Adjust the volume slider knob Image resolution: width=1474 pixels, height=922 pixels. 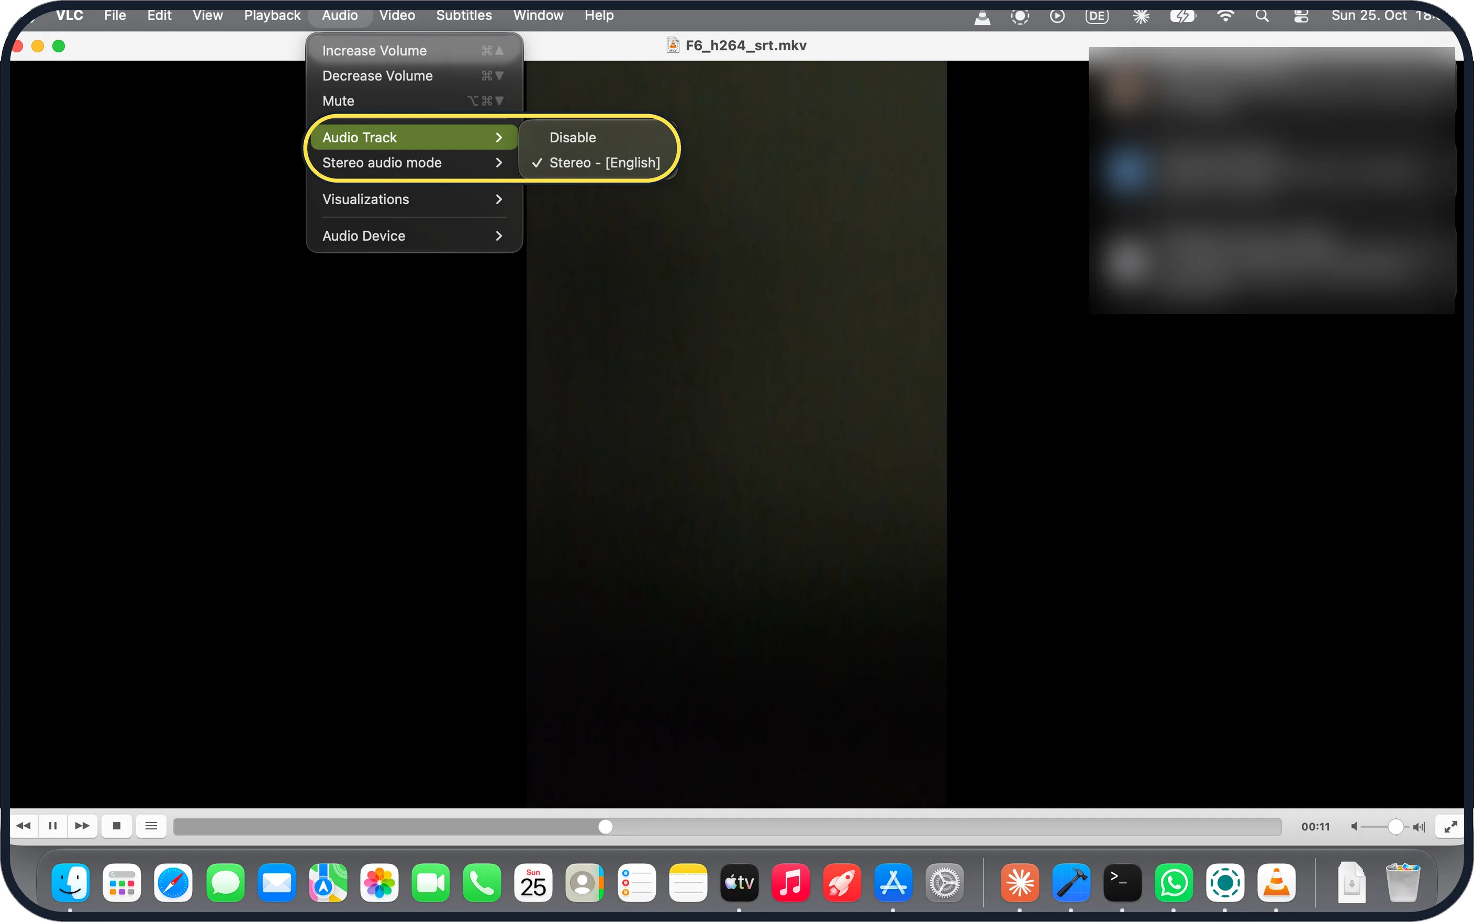(1395, 827)
